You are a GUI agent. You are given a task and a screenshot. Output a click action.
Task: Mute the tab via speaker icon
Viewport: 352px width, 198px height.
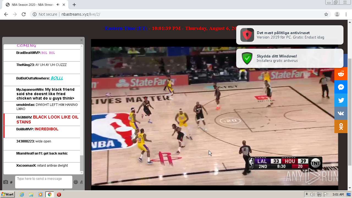coord(58,5)
